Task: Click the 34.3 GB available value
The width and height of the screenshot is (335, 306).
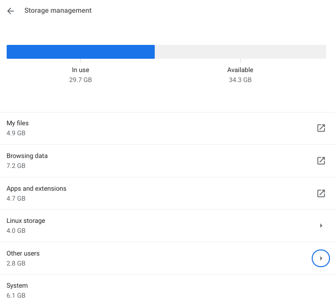Action: click(240, 80)
